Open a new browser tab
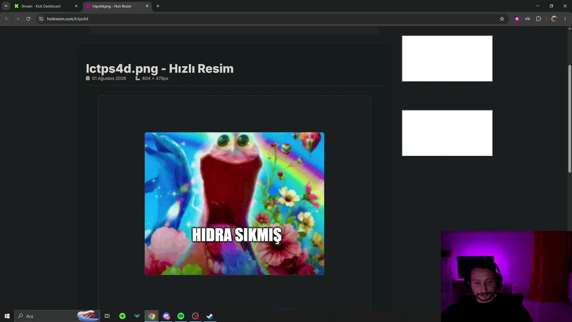Image resolution: width=572 pixels, height=322 pixels. pos(158,6)
